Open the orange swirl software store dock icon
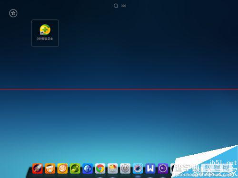Viewport: 238px width, 178px height. (x=62, y=169)
